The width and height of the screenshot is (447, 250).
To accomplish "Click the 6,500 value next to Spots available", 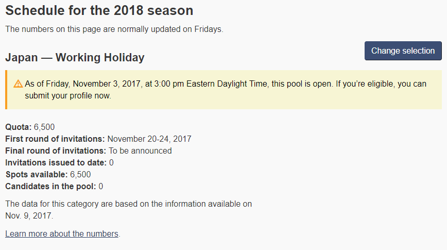I will [x=80, y=174].
